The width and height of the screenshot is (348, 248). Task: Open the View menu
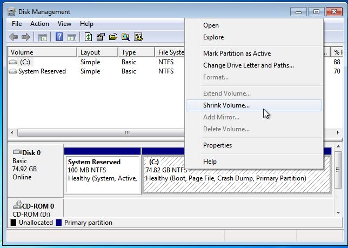[x=64, y=24]
